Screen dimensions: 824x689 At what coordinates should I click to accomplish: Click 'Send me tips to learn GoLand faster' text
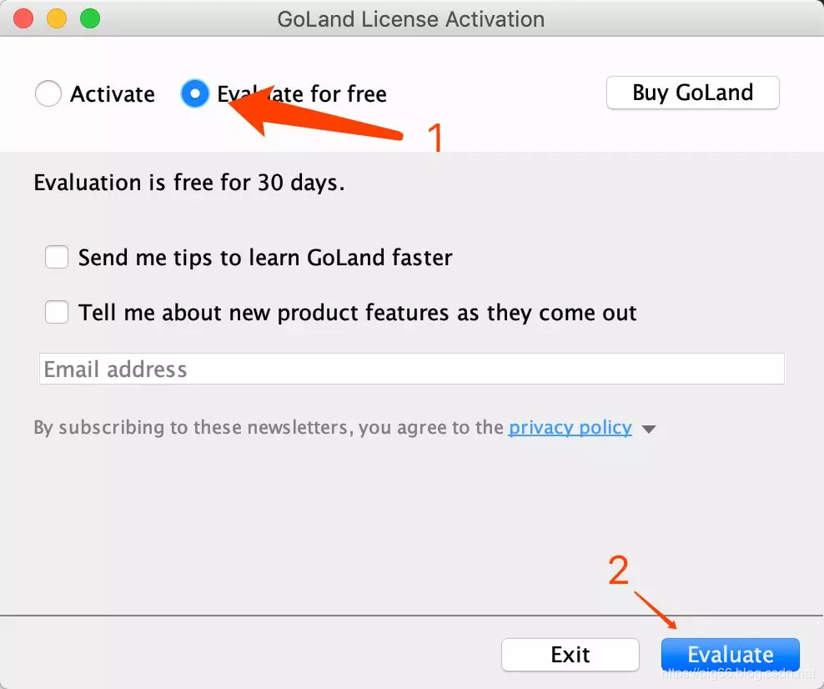pos(265,258)
